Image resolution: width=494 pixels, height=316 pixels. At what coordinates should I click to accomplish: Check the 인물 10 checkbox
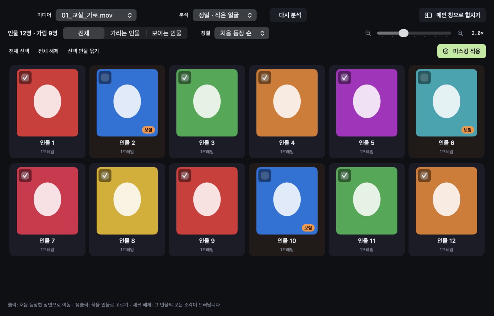(x=265, y=175)
